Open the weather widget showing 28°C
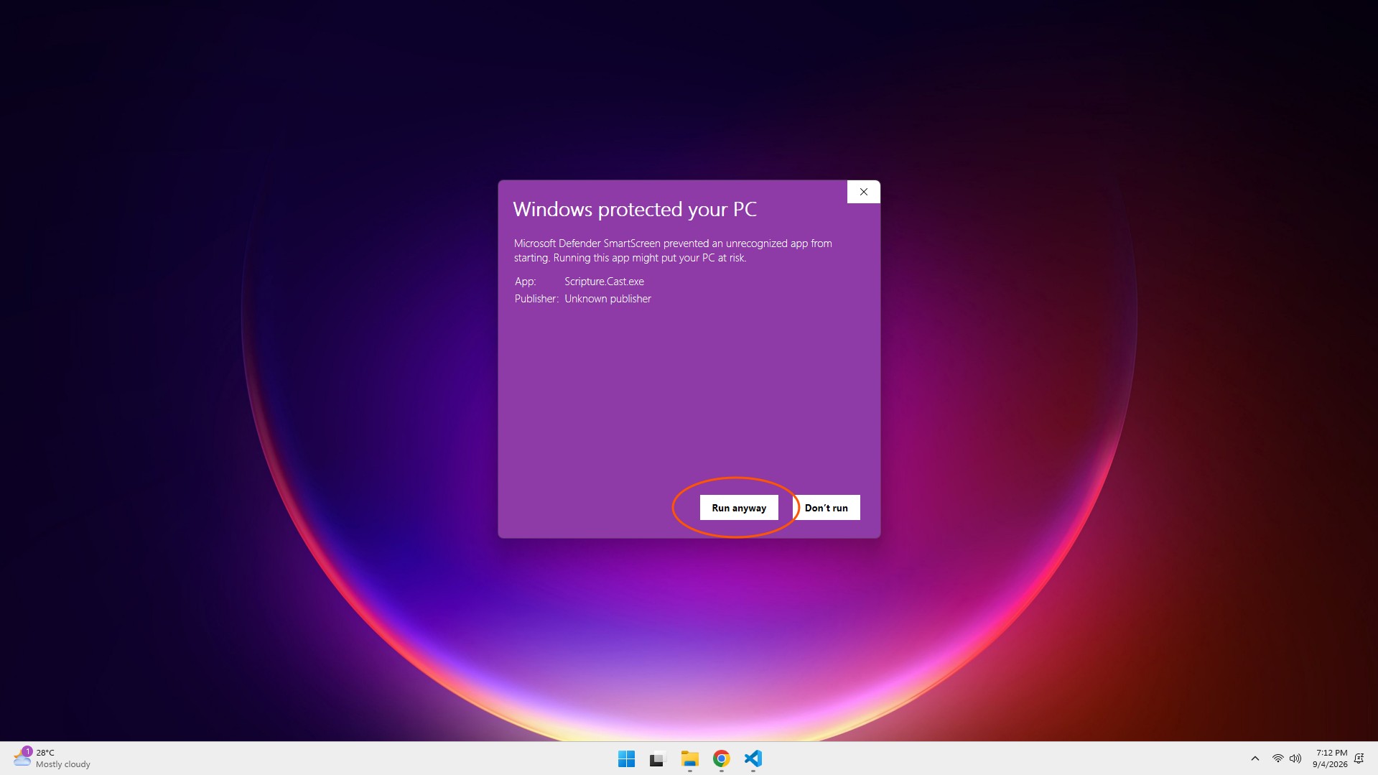The width and height of the screenshot is (1378, 775). click(x=52, y=758)
